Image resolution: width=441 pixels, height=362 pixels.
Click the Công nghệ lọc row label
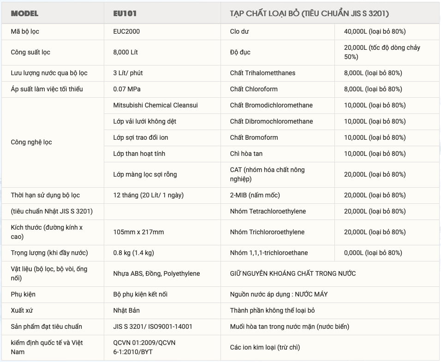pyautogui.click(x=31, y=142)
